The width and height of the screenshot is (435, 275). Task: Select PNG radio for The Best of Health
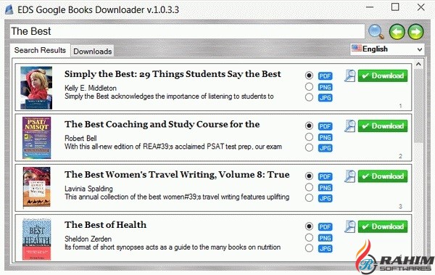click(x=309, y=237)
